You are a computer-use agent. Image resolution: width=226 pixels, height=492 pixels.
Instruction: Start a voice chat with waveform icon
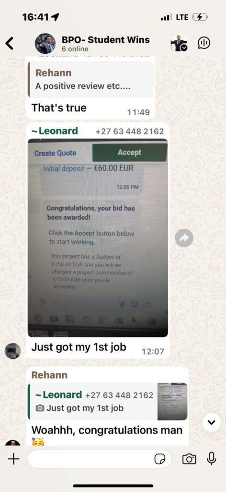point(204,43)
